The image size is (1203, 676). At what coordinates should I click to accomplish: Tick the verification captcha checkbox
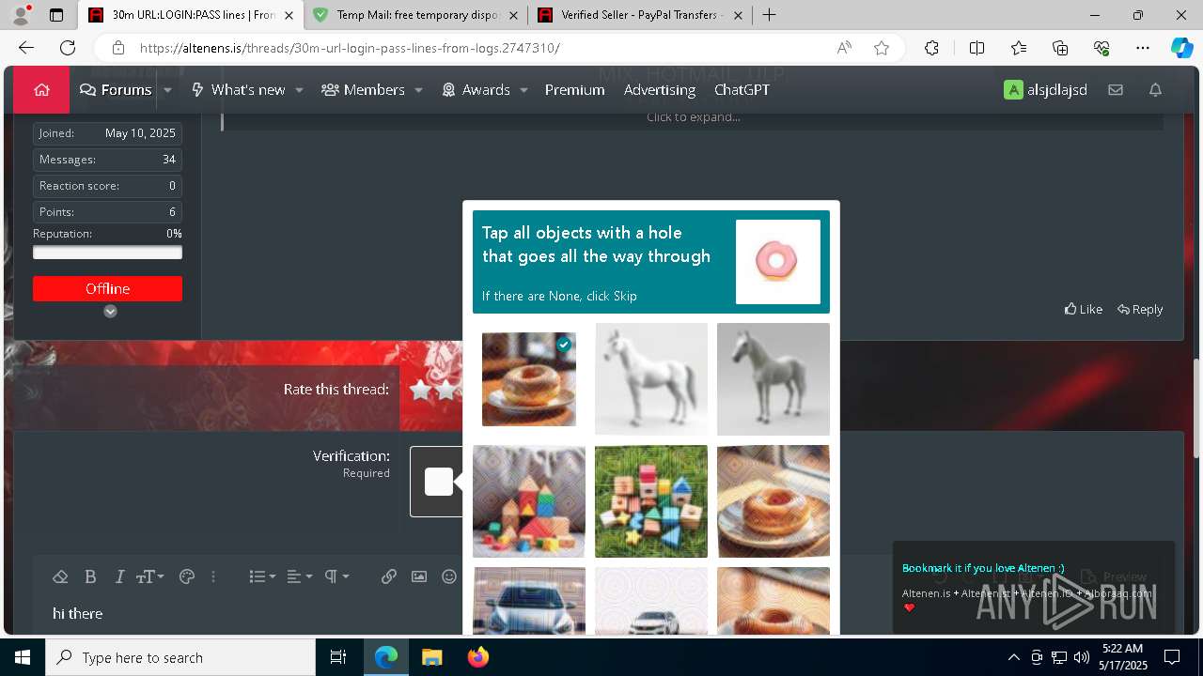439,482
